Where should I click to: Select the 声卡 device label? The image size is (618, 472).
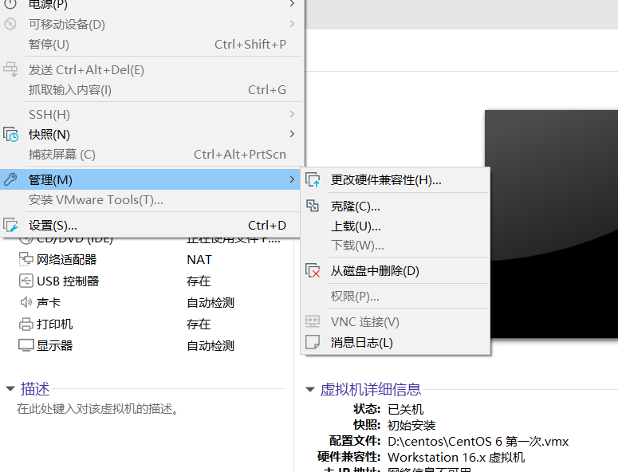(49, 302)
